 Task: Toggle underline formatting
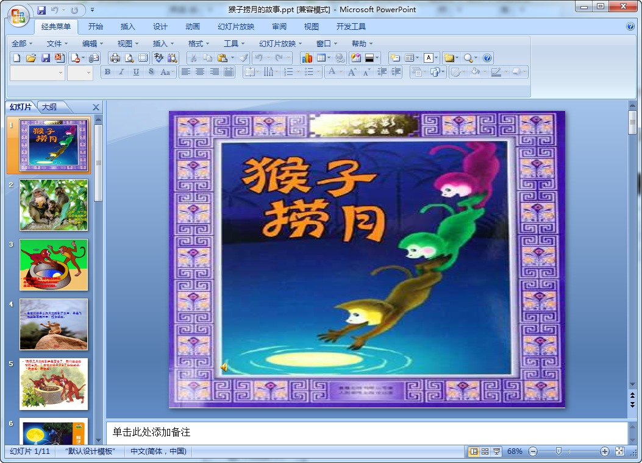click(x=137, y=72)
